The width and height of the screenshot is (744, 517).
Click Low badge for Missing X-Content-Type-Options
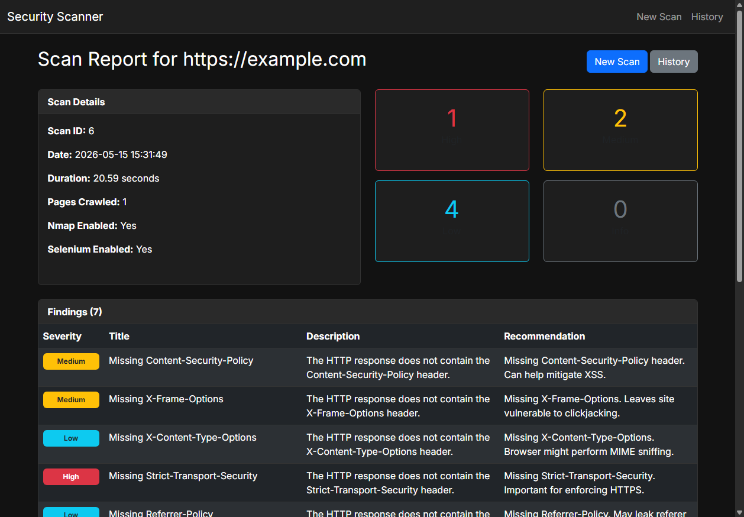[x=71, y=438]
